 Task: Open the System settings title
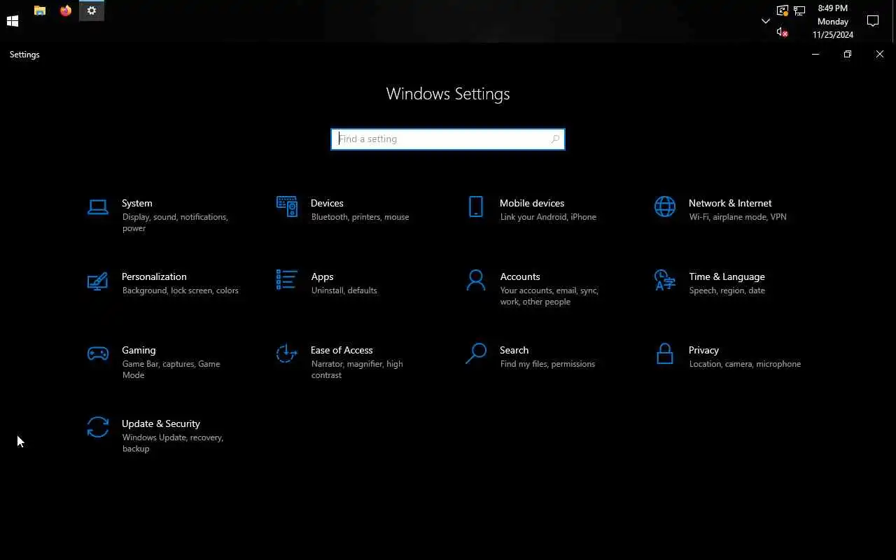[136, 203]
